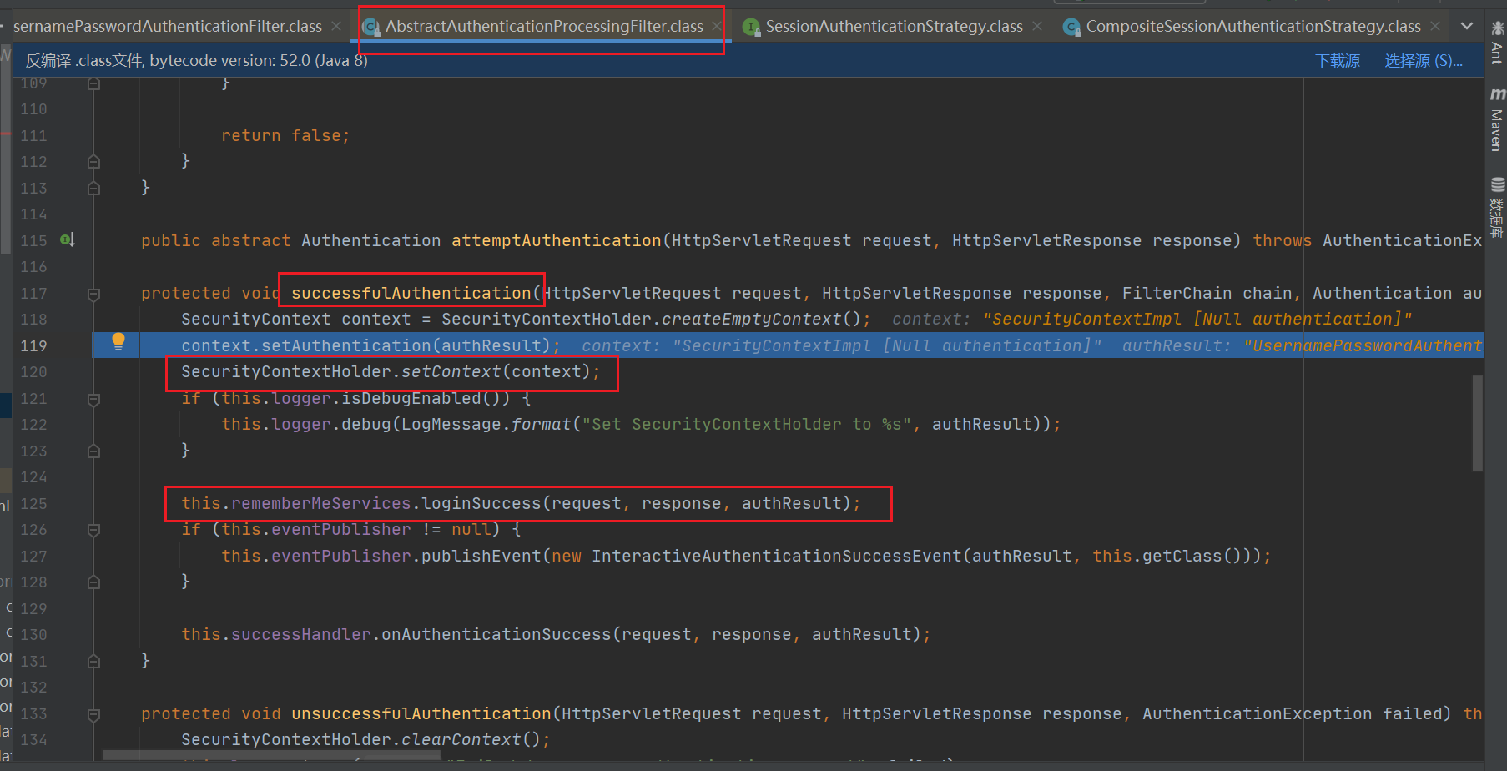Click inline context debug value on line 118
The width and height of the screenshot is (1507, 771).
(x=1152, y=319)
